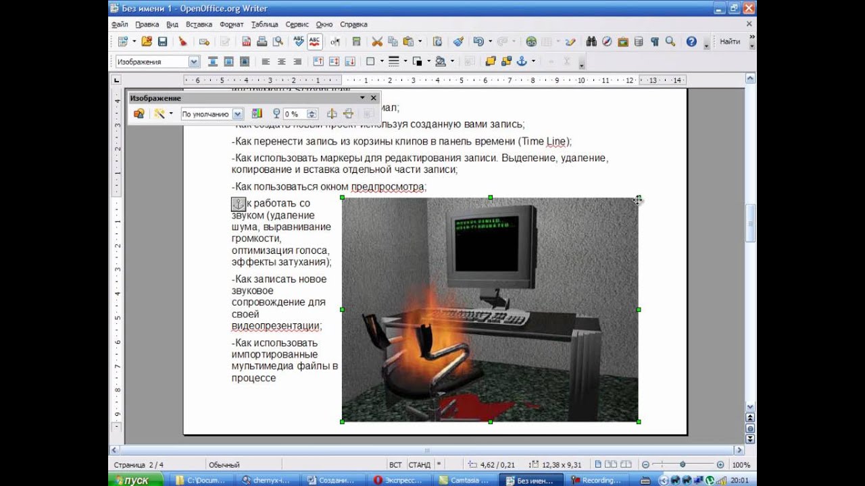Open the Navigator compass icon
865x486 pixels.
[x=607, y=42]
